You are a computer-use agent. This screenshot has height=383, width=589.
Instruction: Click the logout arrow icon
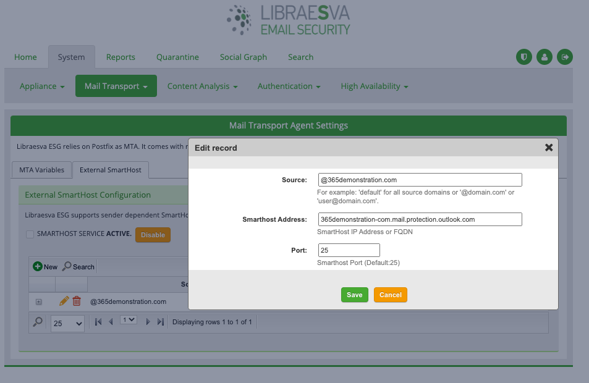(564, 57)
